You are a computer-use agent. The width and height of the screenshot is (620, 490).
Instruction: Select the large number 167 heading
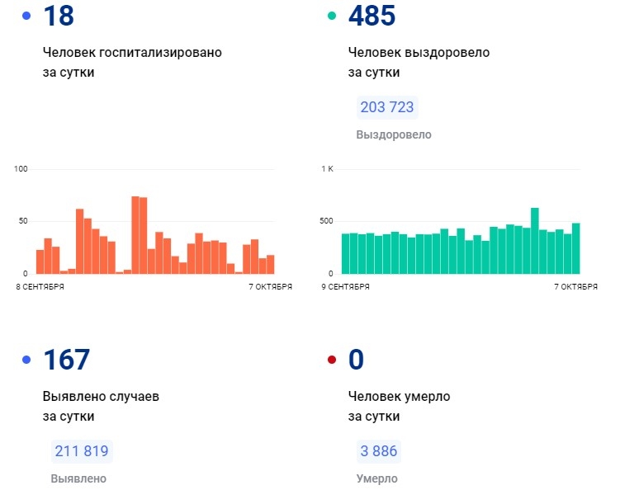pyautogui.click(x=66, y=360)
